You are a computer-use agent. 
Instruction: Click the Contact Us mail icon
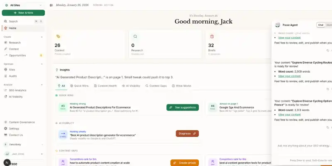click(x=5, y=135)
